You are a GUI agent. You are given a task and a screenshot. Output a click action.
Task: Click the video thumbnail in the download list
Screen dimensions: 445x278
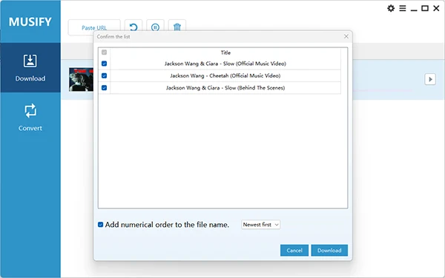81,79
